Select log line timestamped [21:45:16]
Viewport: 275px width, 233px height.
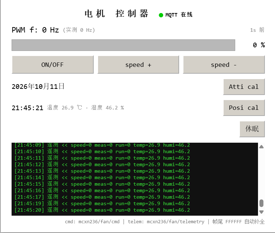click(102, 190)
